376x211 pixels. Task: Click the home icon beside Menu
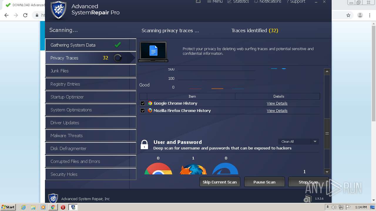(198, 1)
